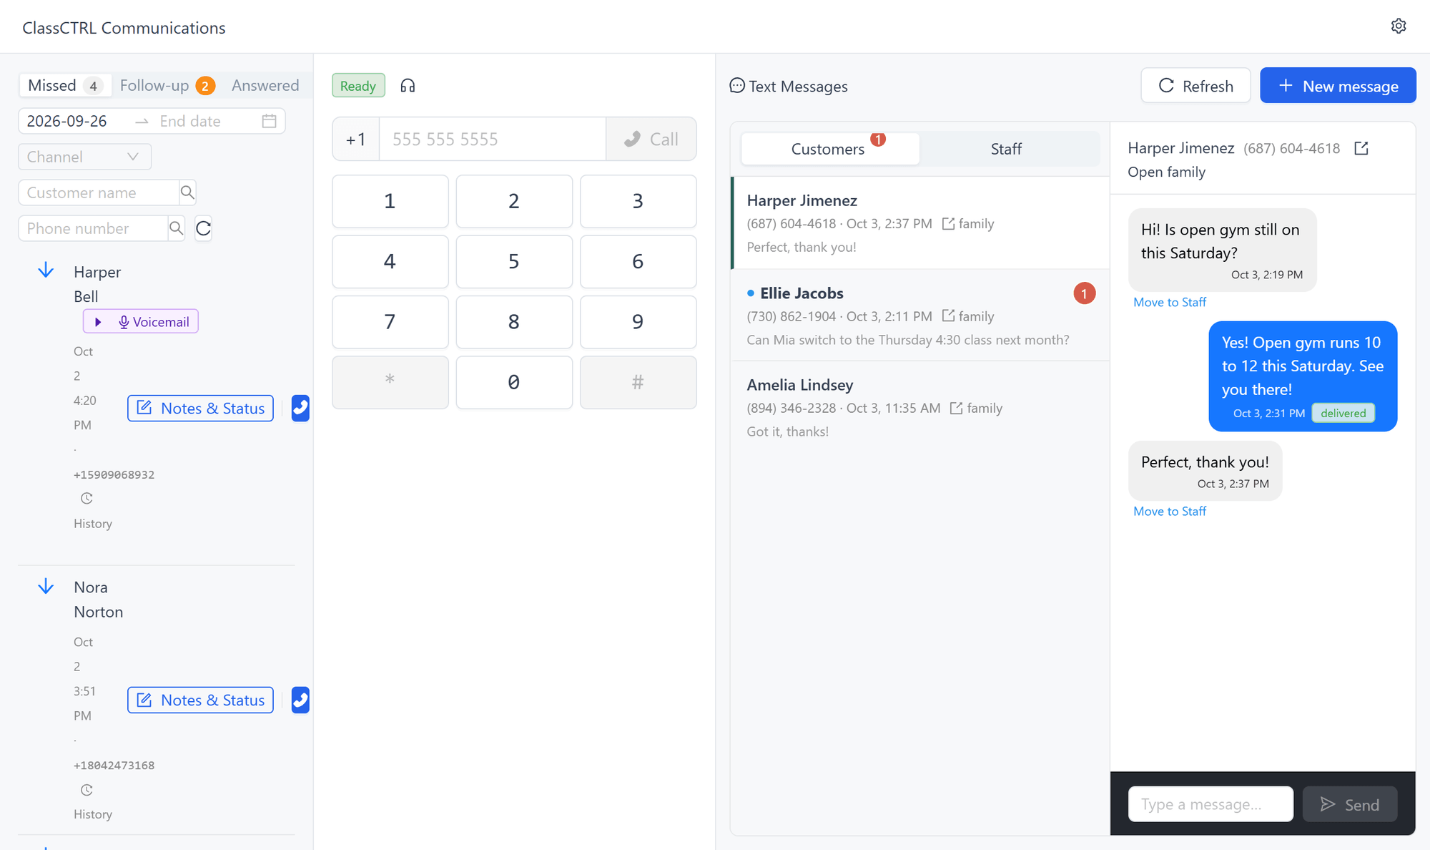View Harper Bell's call history clock icon
This screenshot has width=1430, height=850.
[x=87, y=499]
